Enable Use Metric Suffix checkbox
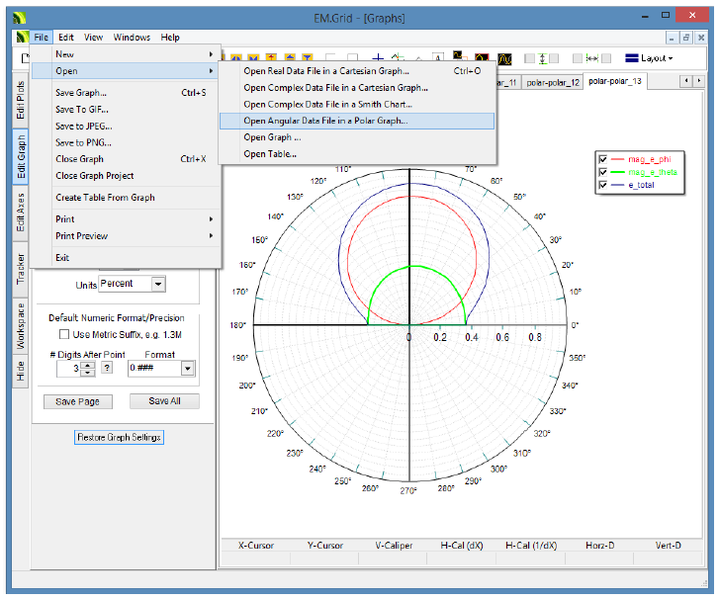Screen dimensions: 720x600 pos(64,335)
